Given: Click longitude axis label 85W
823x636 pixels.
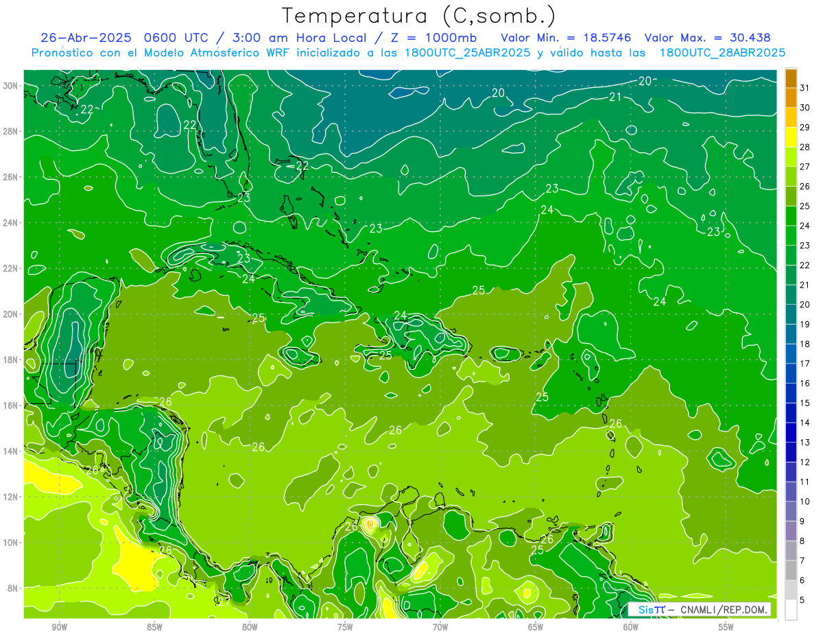Looking at the screenshot, I should (154, 627).
